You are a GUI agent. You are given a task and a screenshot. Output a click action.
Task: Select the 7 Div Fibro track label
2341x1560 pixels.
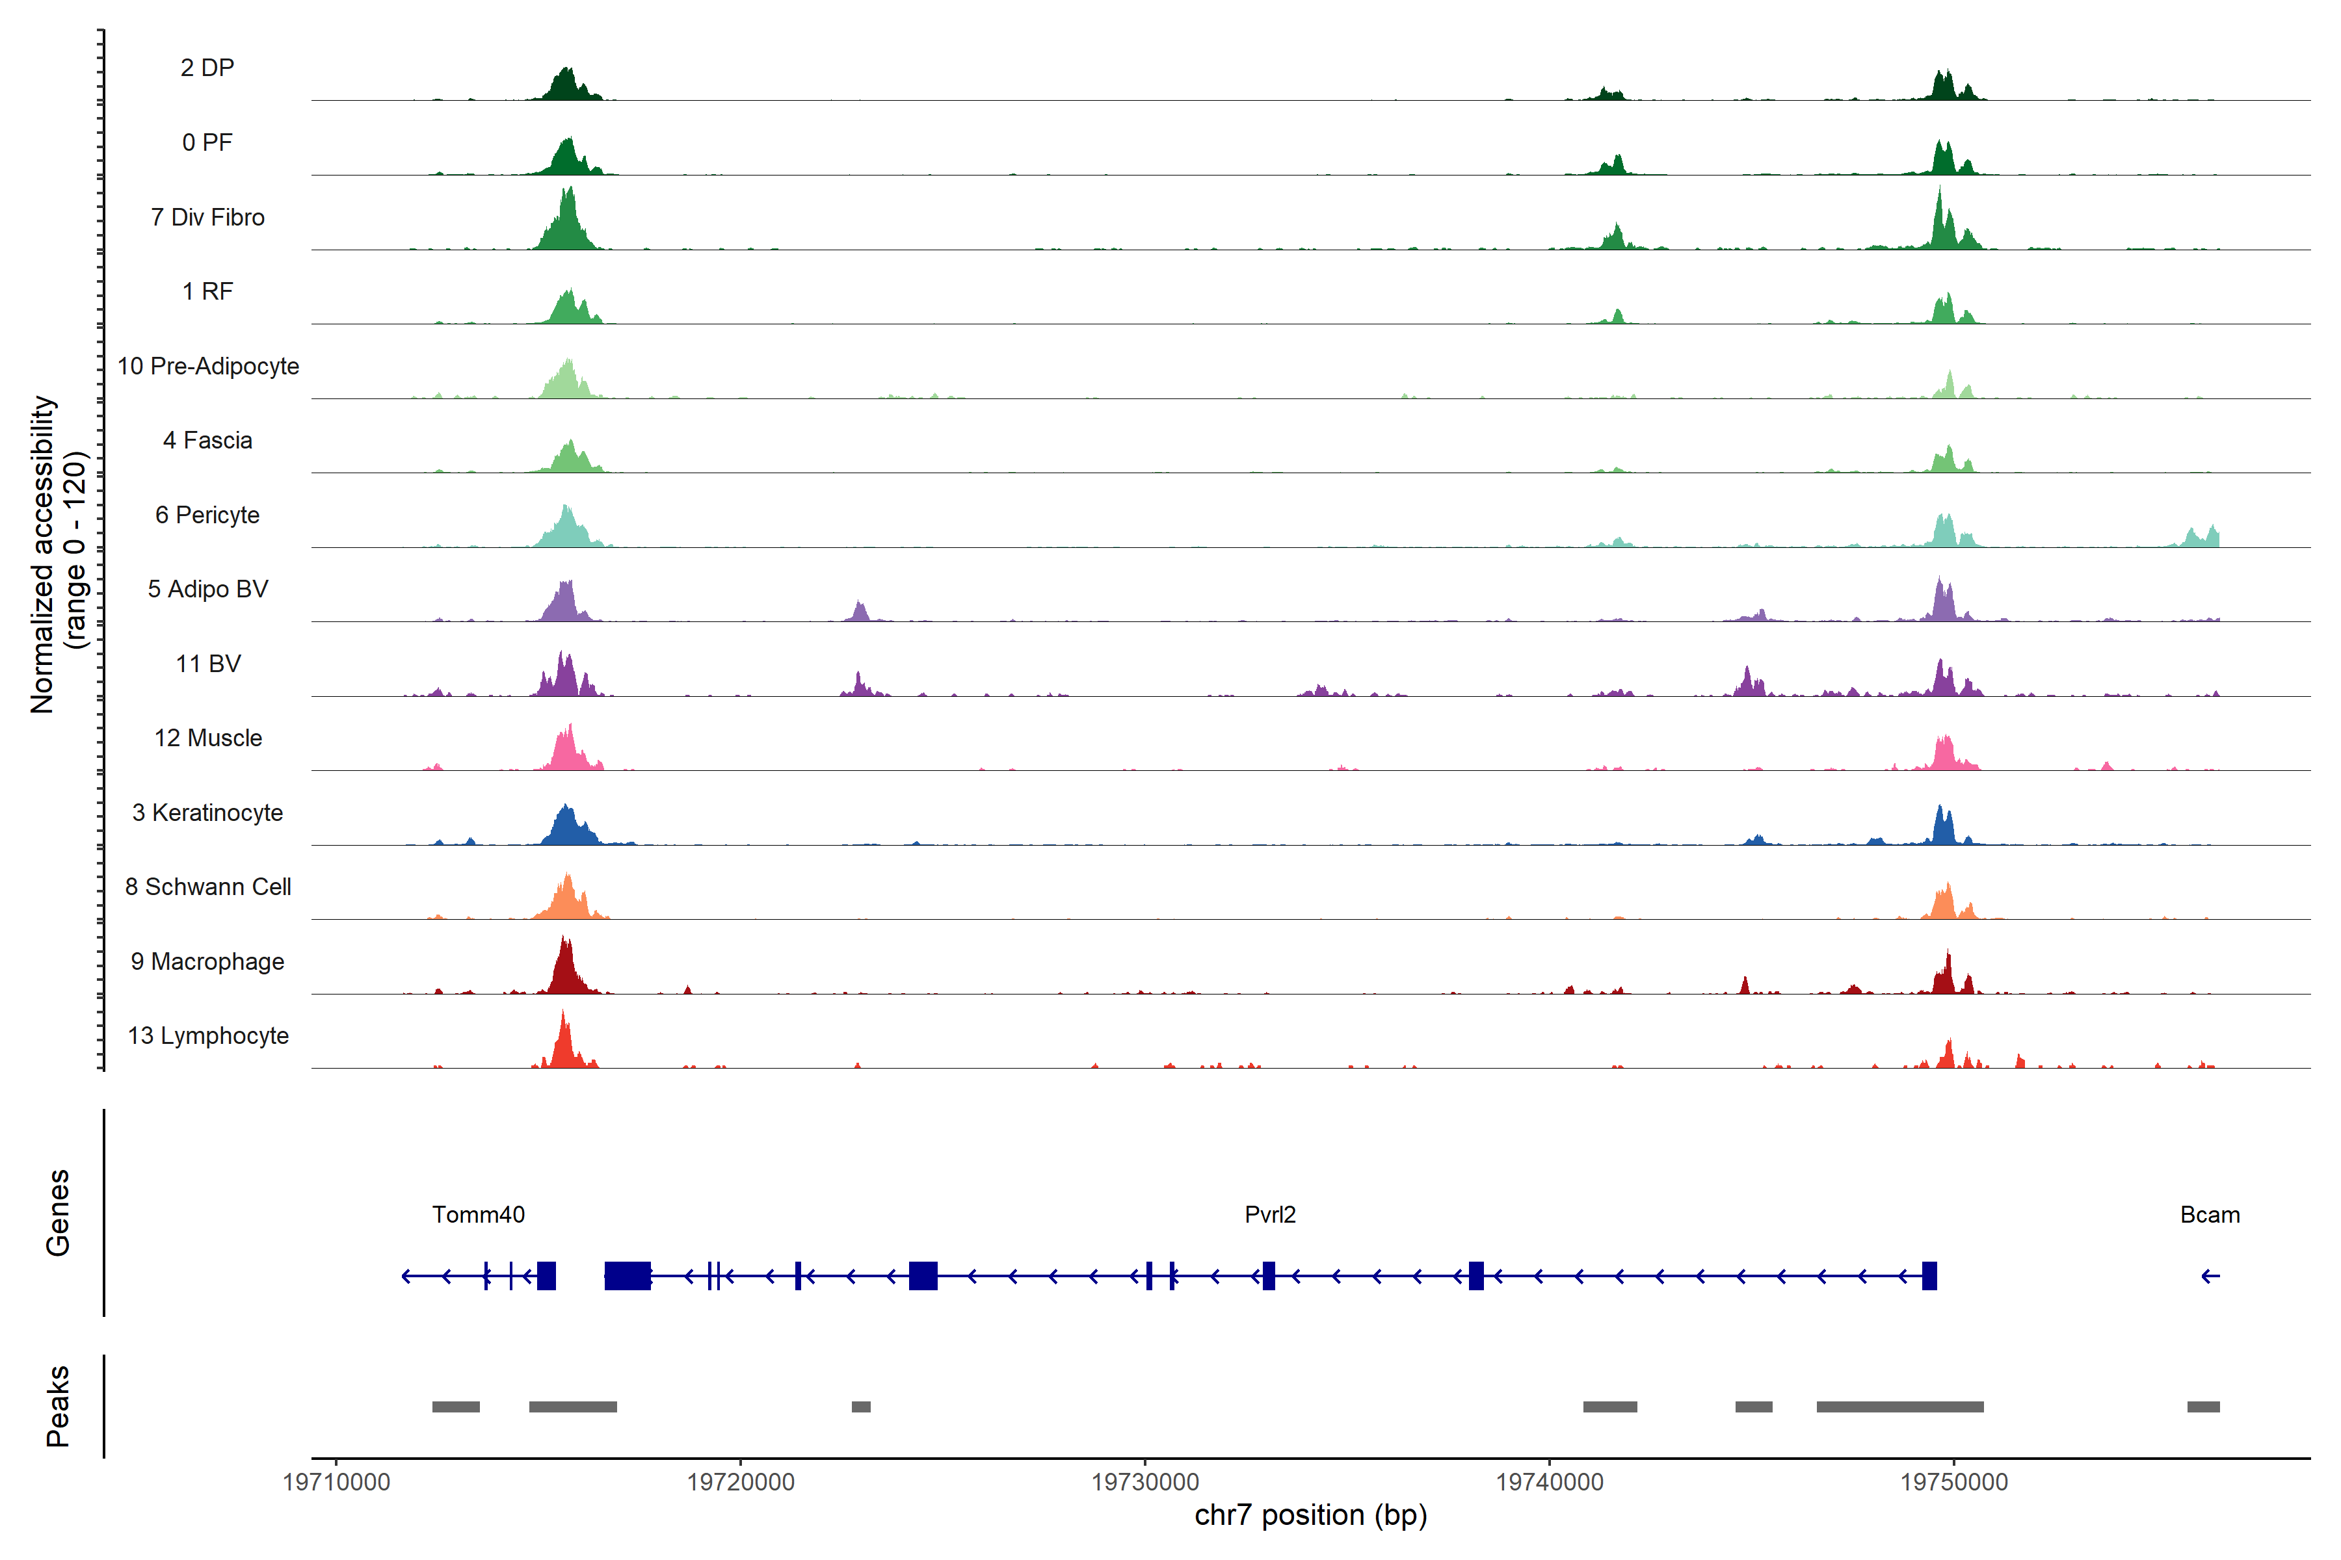click(207, 217)
